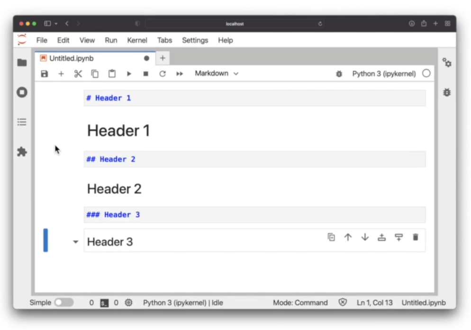Restart kernel and run all cells

pos(180,74)
